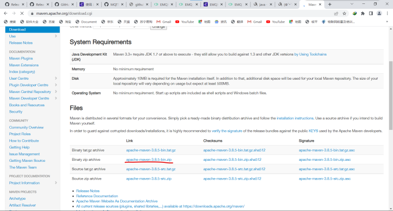Viewport: 393px width, 211px height.
Task: Open the first Gmail bookmark
Action: tap(163, 22)
